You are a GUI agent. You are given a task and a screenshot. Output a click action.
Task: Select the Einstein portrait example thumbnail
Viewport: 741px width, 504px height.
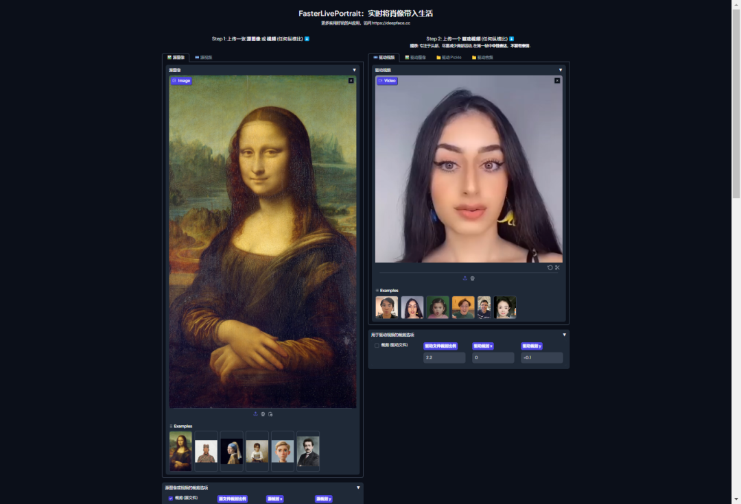tap(308, 451)
